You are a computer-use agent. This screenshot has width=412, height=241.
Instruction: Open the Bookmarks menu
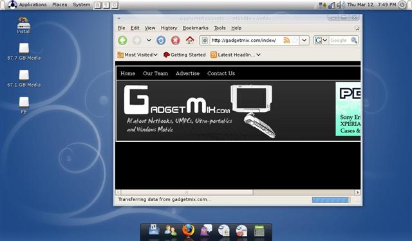(195, 28)
